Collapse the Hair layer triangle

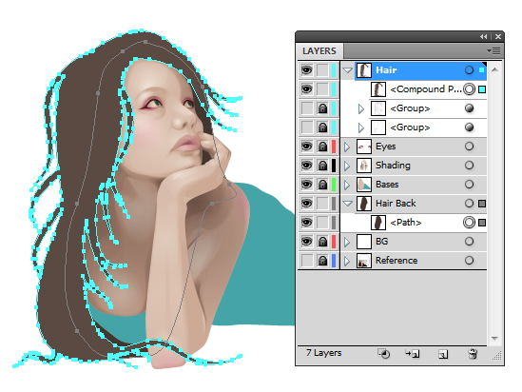[348, 70]
